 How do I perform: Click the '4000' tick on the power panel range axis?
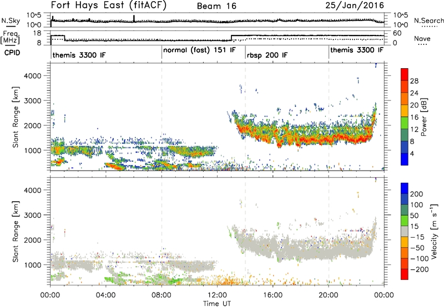(33, 76)
